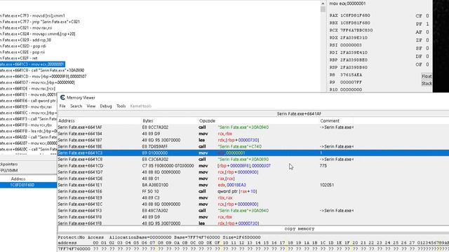449x252 pixels.
Task: Click the 'Address' header above 1C8FD81F680 entry
Action: point(18,179)
